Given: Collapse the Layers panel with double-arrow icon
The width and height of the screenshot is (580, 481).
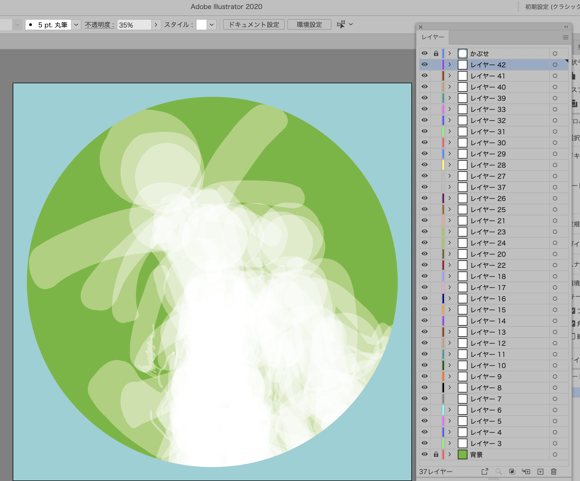Looking at the screenshot, I should point(566,27).
